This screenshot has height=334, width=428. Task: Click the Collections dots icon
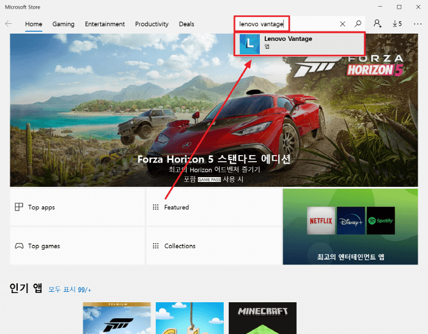click(155, 246)
